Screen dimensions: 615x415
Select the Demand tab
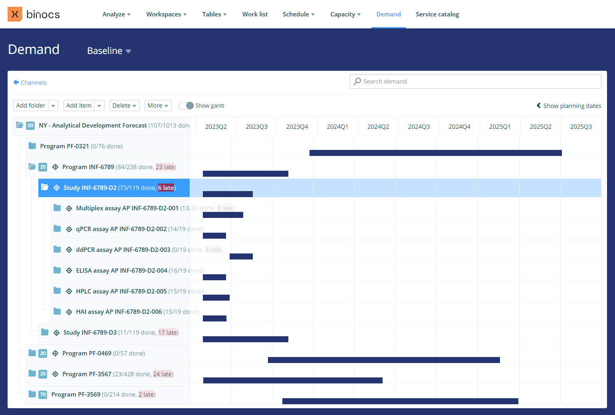[x=389, y=14]
